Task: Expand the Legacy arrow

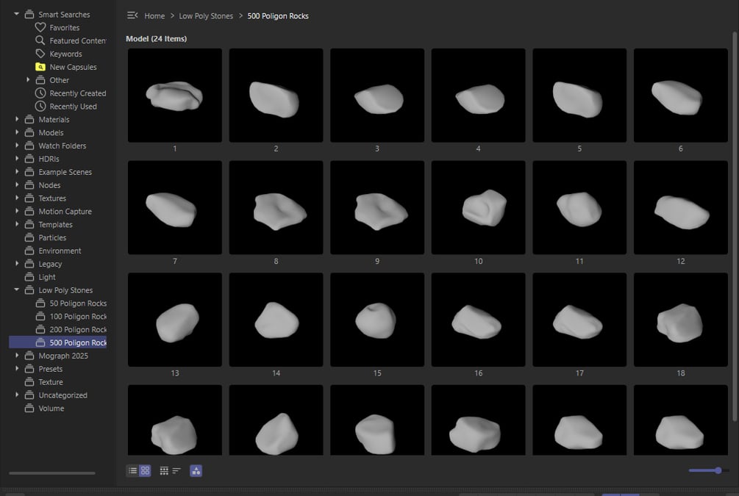Action: pyautogui.click(x=17, y=264)
